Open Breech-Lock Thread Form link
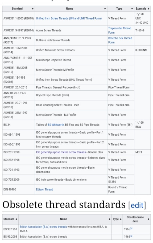 [x=120, y=40]
